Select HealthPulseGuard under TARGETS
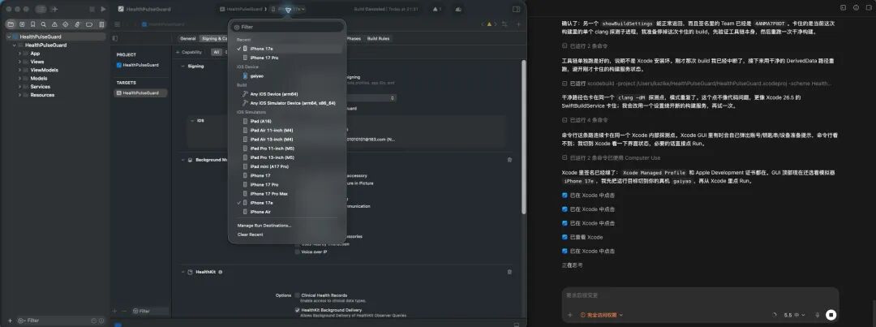The height and width of the screenshot is (327, 876). pos(140,93)
